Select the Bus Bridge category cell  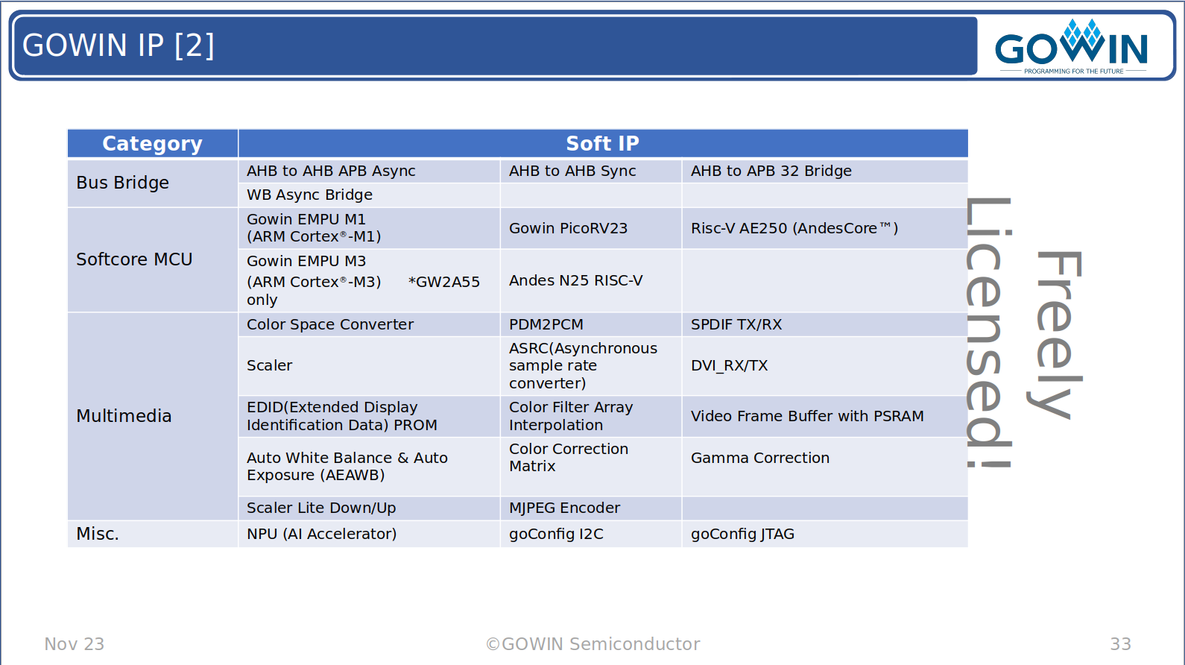153,183
